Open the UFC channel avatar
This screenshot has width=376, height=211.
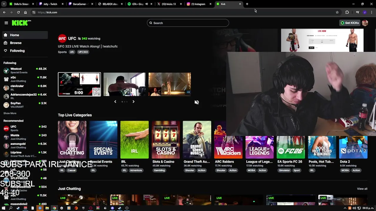coord(62,38)
